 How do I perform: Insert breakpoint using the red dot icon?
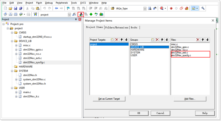coord(171,8)
